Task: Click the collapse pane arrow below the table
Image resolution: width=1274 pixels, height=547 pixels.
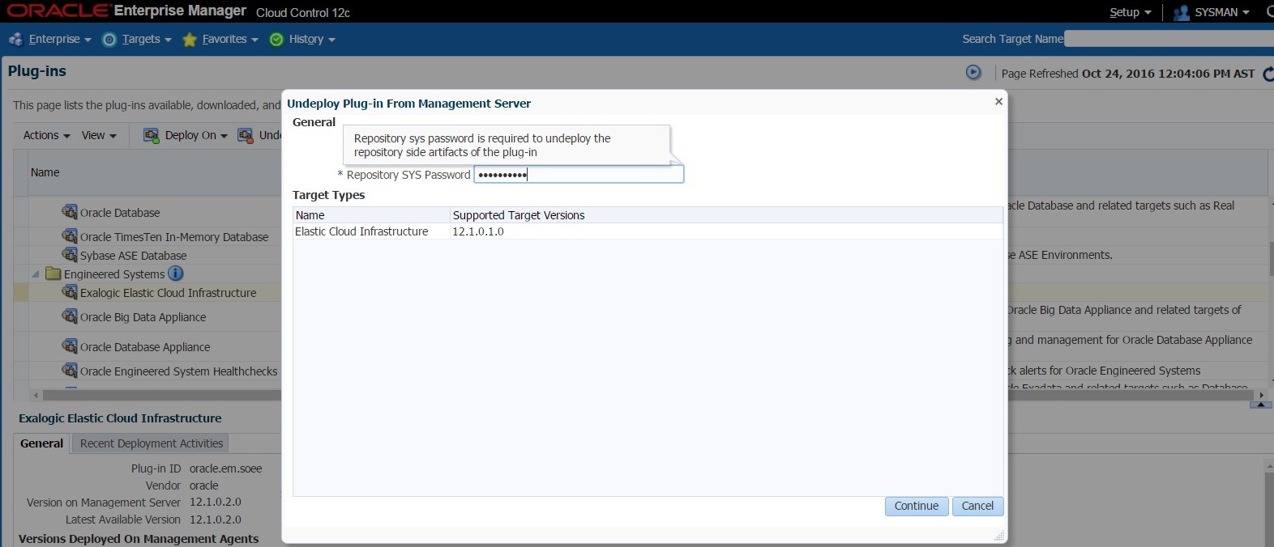Action: coord(1260,405)
